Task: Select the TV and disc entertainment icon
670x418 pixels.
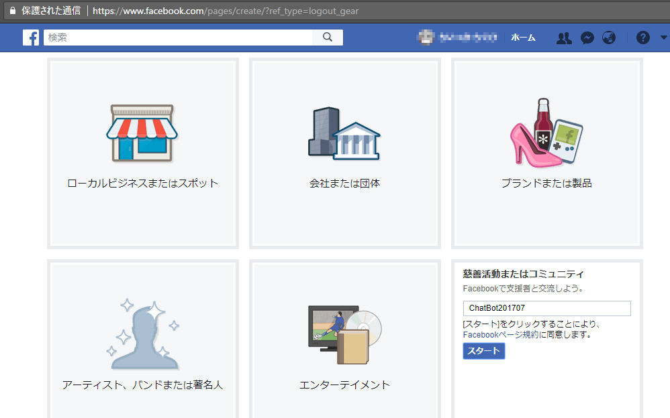Action: click(344, 334)
